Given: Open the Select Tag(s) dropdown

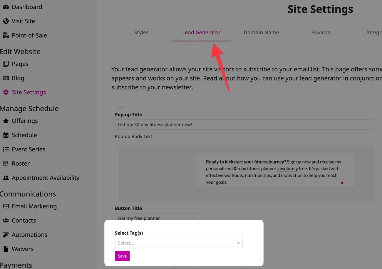Looking at the screenshot, I should pyautogui.click(x=175, y=243).
